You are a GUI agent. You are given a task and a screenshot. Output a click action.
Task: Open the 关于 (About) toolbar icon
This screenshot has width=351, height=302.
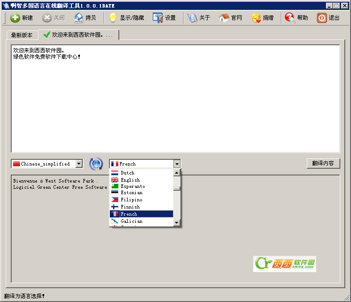[192, 18]
